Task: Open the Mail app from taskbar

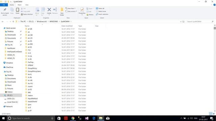Action: (108, 118)
